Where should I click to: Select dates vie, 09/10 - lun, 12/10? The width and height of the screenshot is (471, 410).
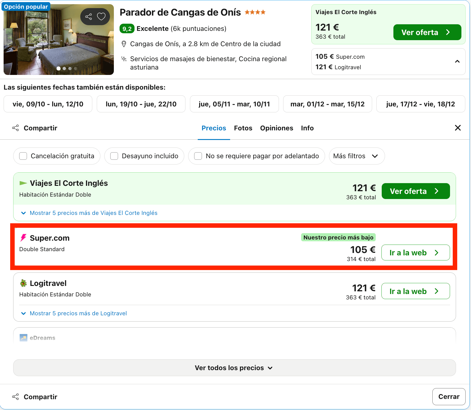coord(48,104)
